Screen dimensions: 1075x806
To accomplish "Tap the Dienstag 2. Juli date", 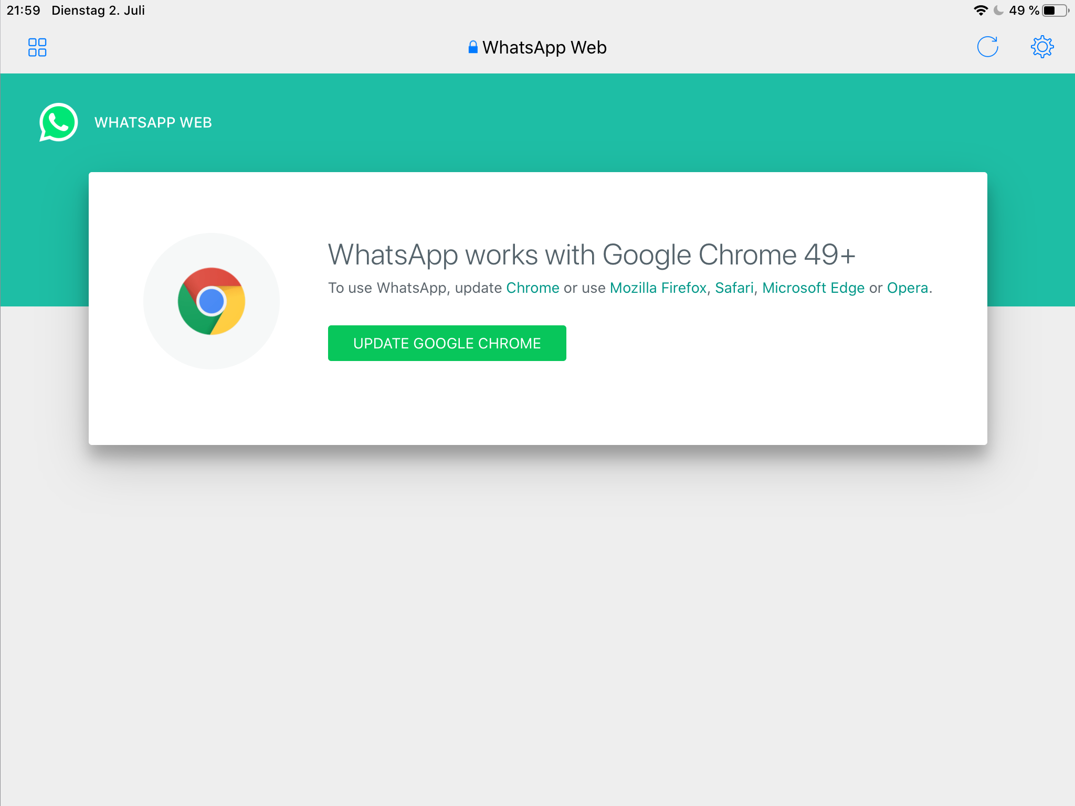I will 98,10.
